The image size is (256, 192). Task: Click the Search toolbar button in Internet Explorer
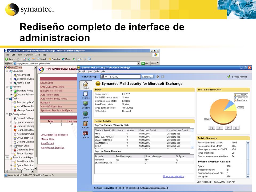(x=42, y=59)
